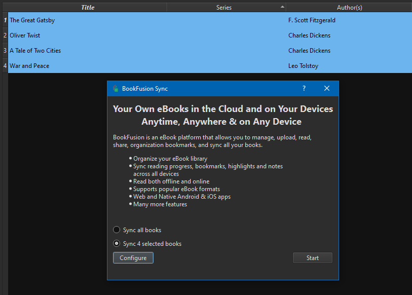Open the Configure settings button
Viewport: 412px width, 295px height.
tap(133, 258)
